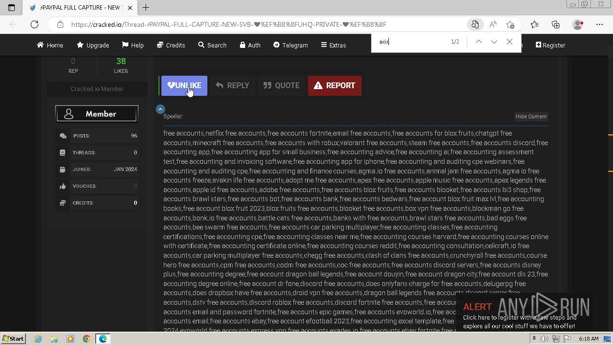The height and width of the screenshot is (345, 613).
Task: Open the Telegram link
Action: point(290,45)
